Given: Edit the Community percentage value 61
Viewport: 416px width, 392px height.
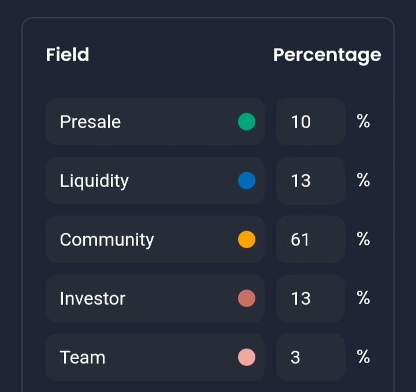Looking at the screenshot, I should click(310, 240).
